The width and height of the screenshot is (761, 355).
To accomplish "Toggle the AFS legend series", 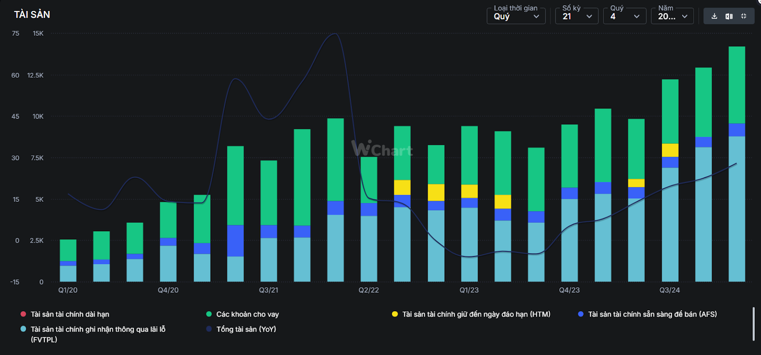I will click(x=652, y=314).
